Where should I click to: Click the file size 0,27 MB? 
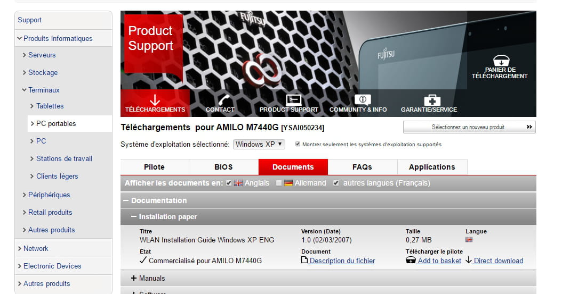tap(419, 240)
